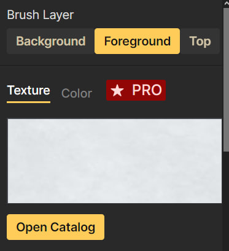
Task: Open the texture catalog with the yellow button
Action: click(x=55, y=227)
